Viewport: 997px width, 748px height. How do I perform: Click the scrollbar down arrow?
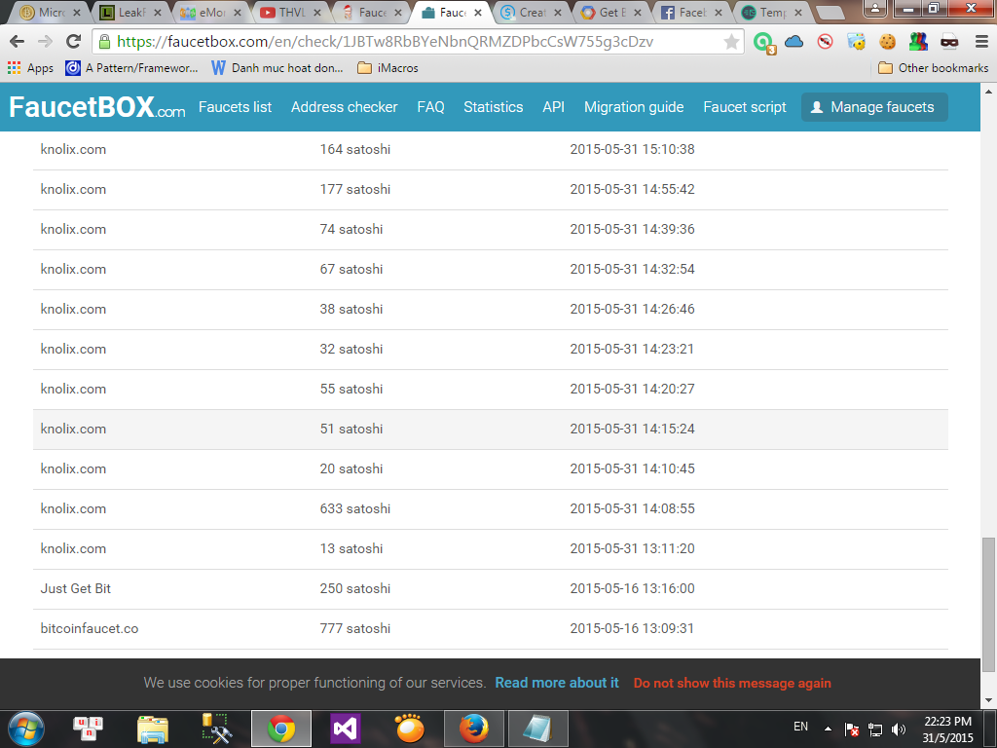coord(988,700)
